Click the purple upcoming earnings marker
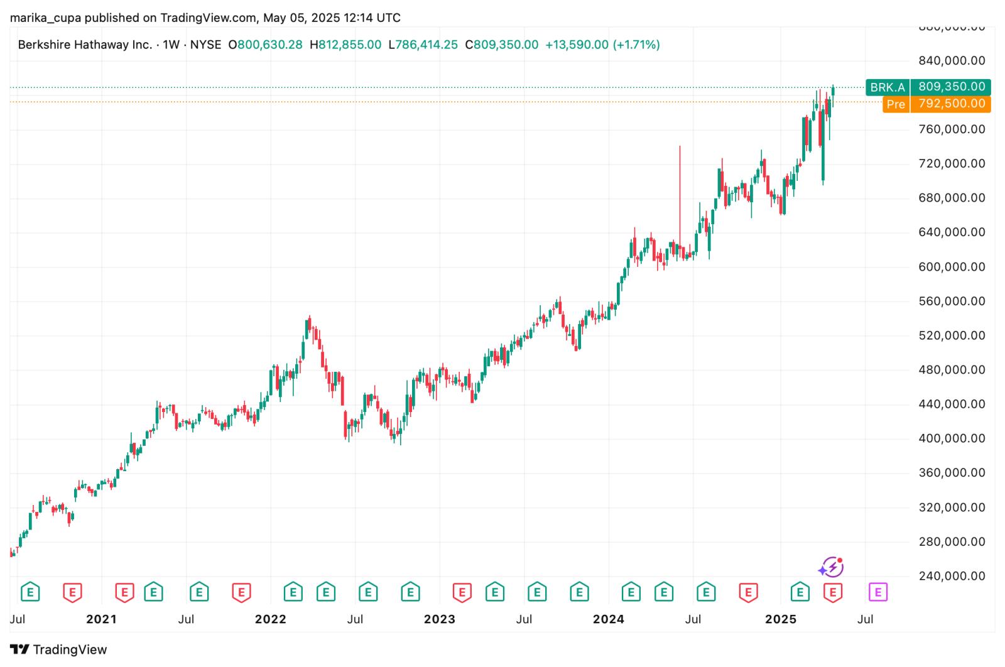The height and width of the screenshot is (667, 1005). [x=877, y=592]
